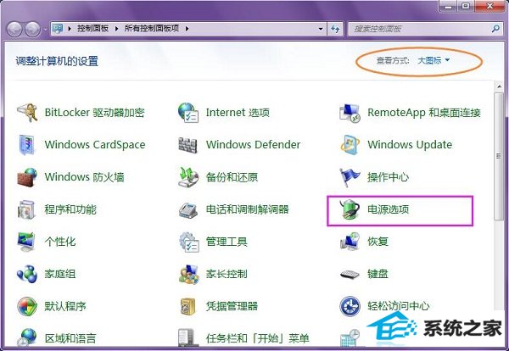
Task: Click the Control Panel icon in address bar
Action: (58, 29)
